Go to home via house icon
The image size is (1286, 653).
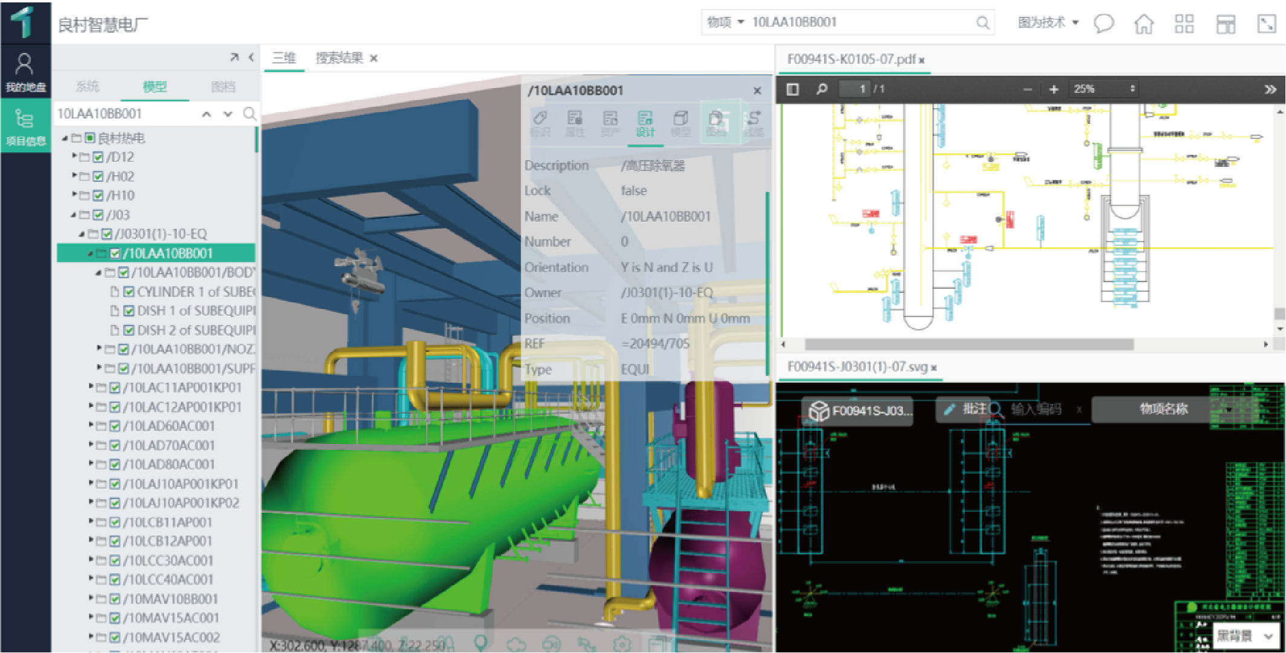coord(1144,24)
